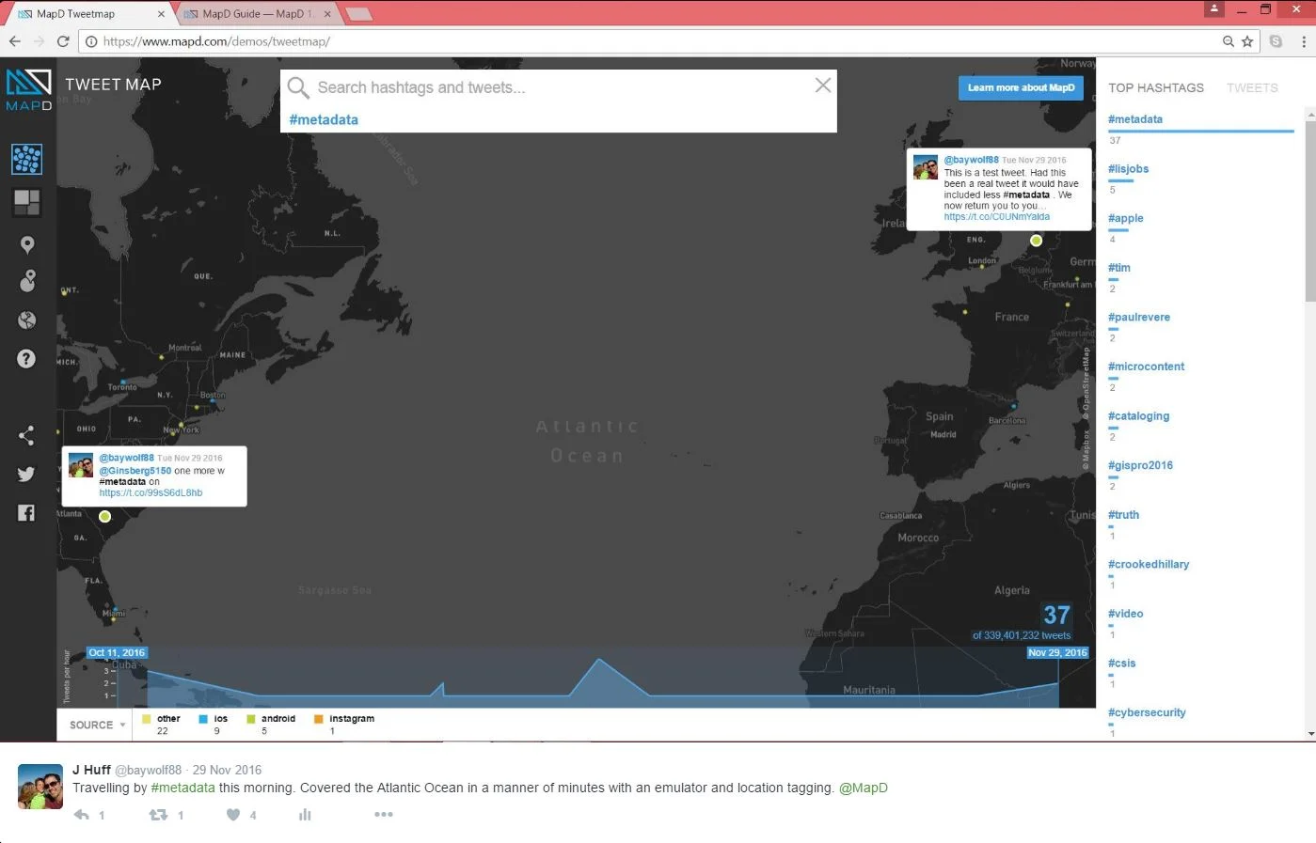Image resolution: width=1316 pixels, height=843 pixels.
Task: Reload the page with refresh icon
Action: pyautogui.click(x=63, y=41)
